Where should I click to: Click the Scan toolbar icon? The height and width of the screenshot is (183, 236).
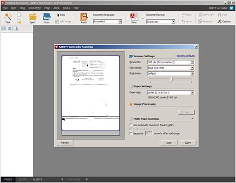coord(47,17)
